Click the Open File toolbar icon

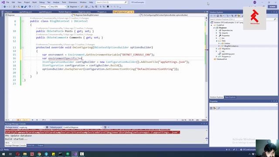pos(19,7)
